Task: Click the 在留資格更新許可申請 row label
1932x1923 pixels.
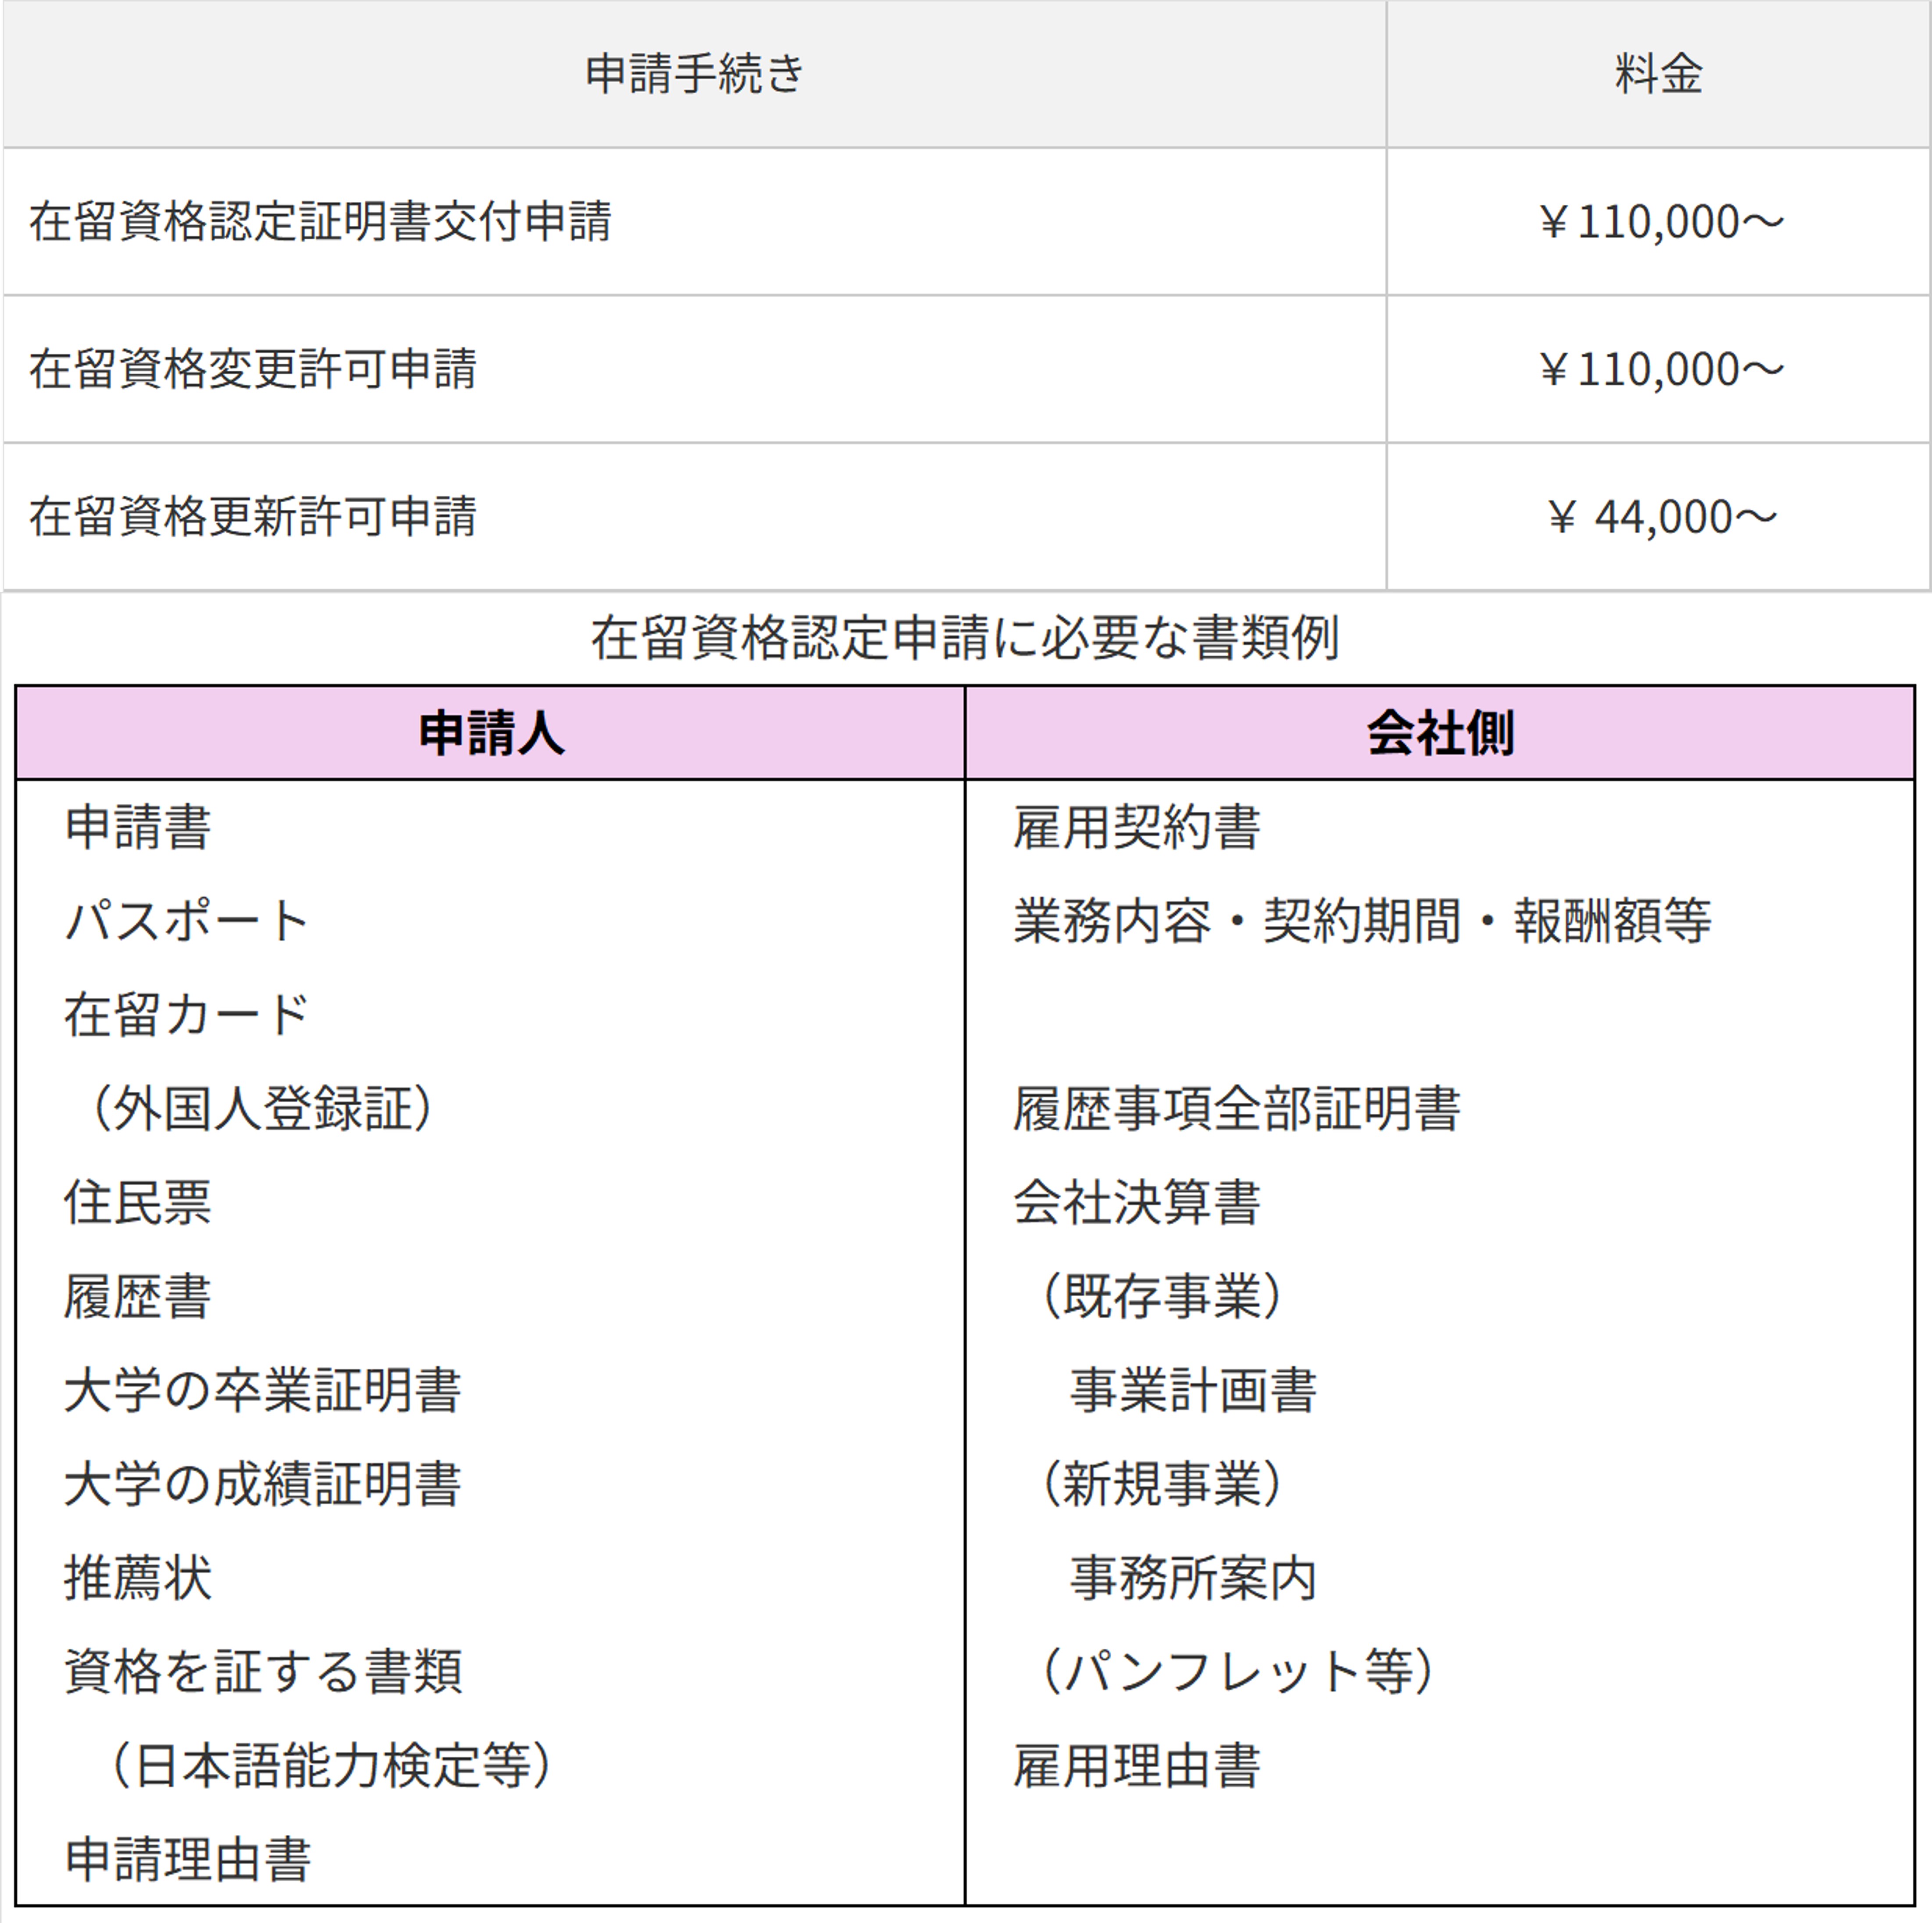Action: (x=253, y=516)
